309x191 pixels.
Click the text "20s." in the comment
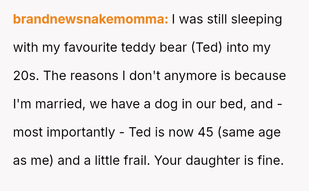click(26, 76)
